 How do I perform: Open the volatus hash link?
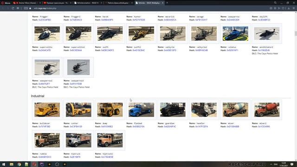pyautogui.click(x=232, y=51)
